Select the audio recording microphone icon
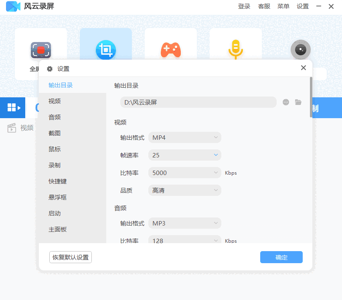 tap(236, 49)
